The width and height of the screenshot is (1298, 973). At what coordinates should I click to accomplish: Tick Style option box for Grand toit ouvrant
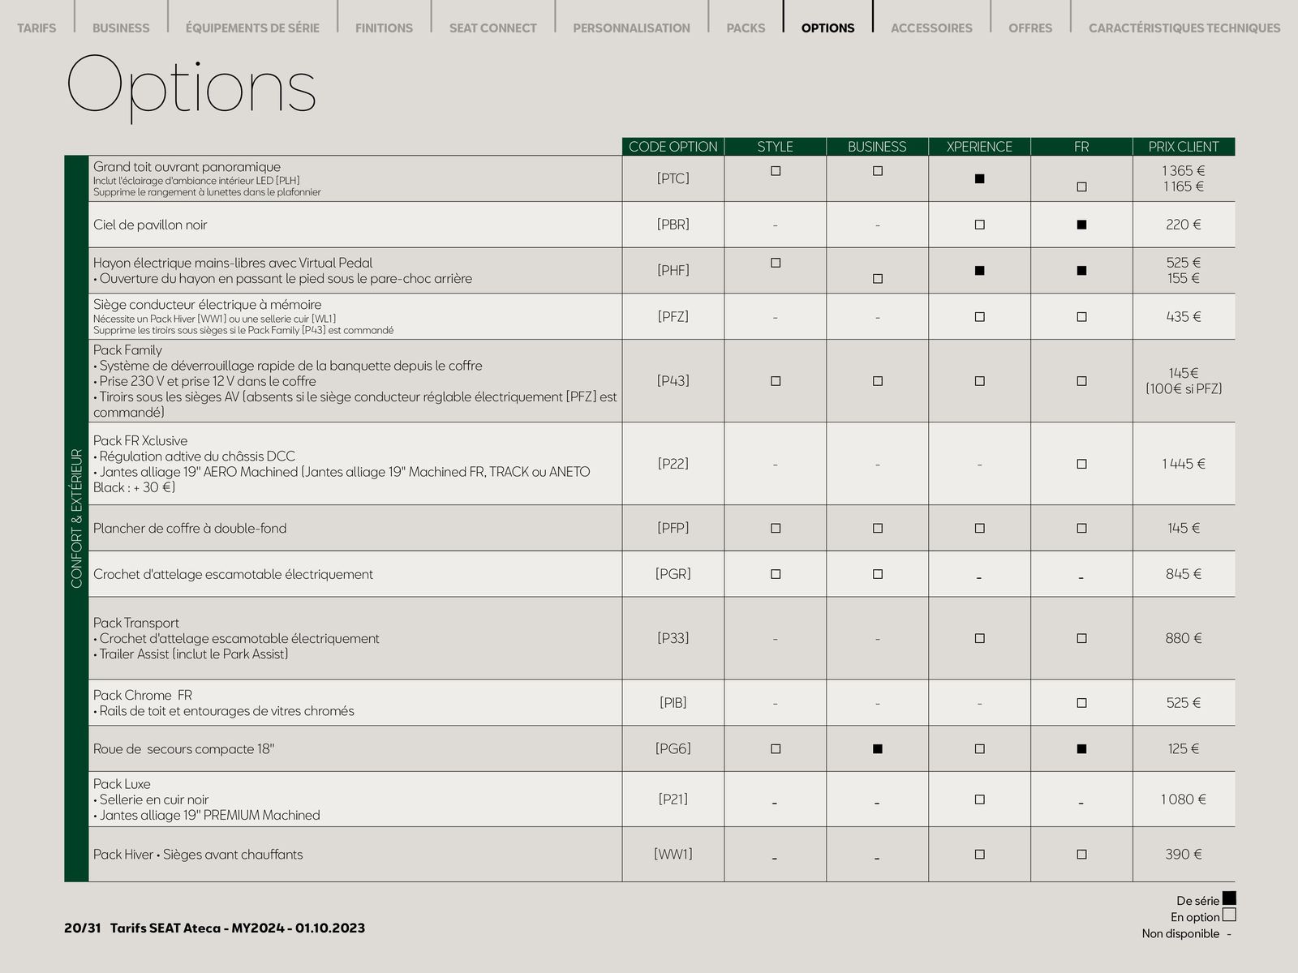[x=776, y=171]
